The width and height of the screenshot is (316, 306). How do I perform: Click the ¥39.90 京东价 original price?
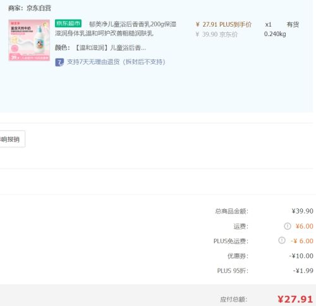[x=216, y=34]
